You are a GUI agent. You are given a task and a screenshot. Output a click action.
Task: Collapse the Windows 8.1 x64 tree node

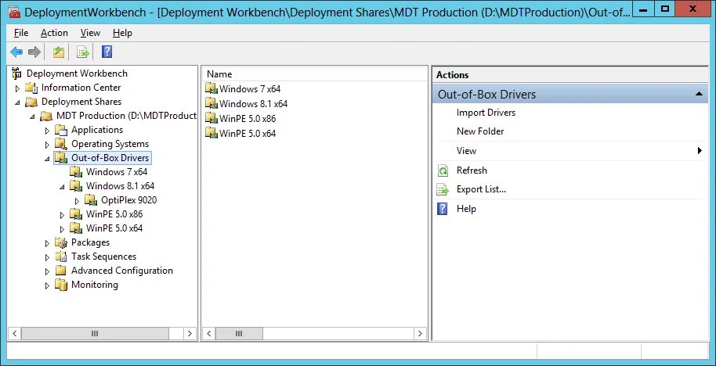[x=62, y=187]
